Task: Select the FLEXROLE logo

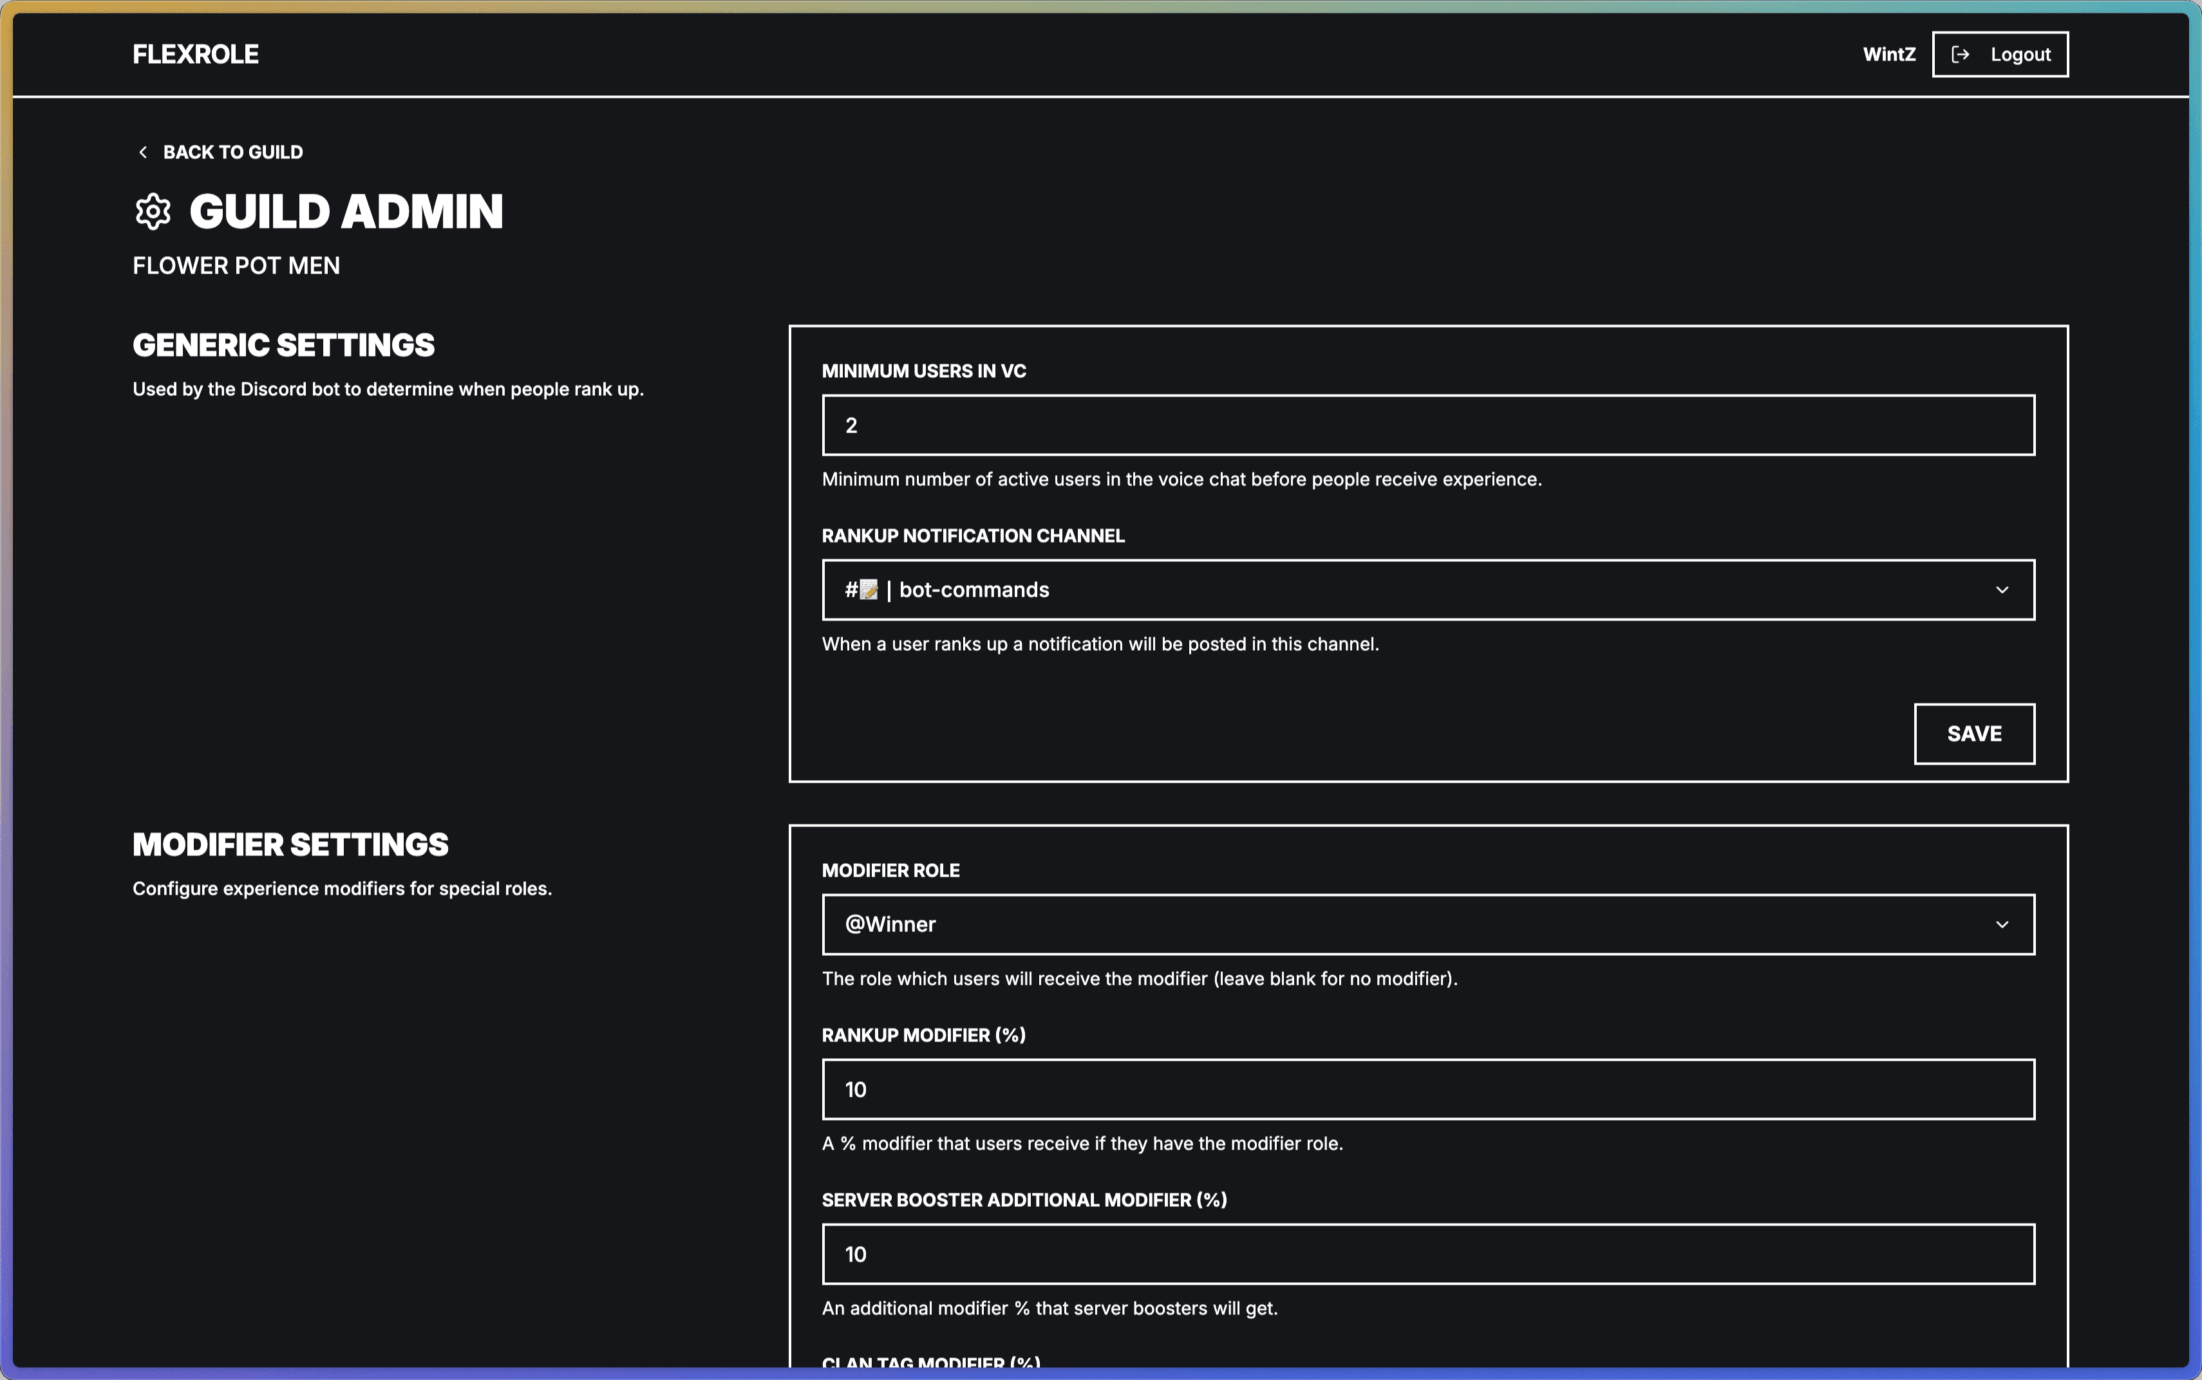Action: click(x=194, y=54)
